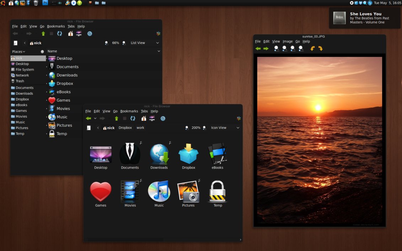Open Bookmarks menu in the Icon View window
This screenshot has width=402, height=251.
pos(129,111)
